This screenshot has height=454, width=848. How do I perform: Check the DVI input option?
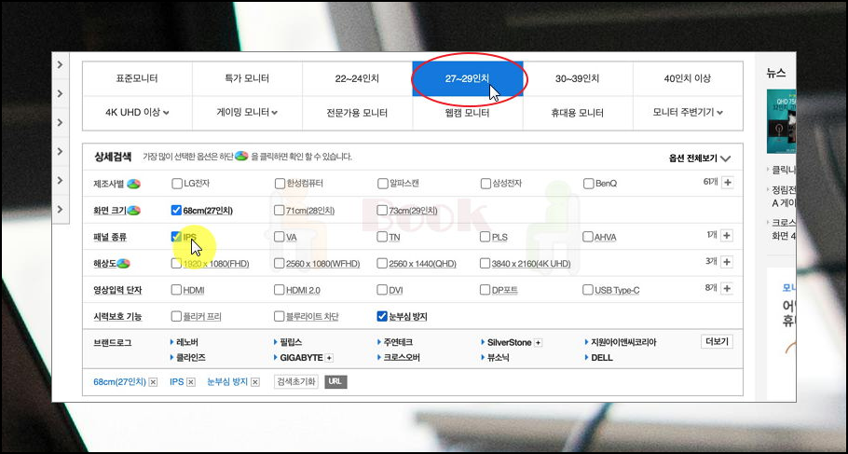pos(382,290)
